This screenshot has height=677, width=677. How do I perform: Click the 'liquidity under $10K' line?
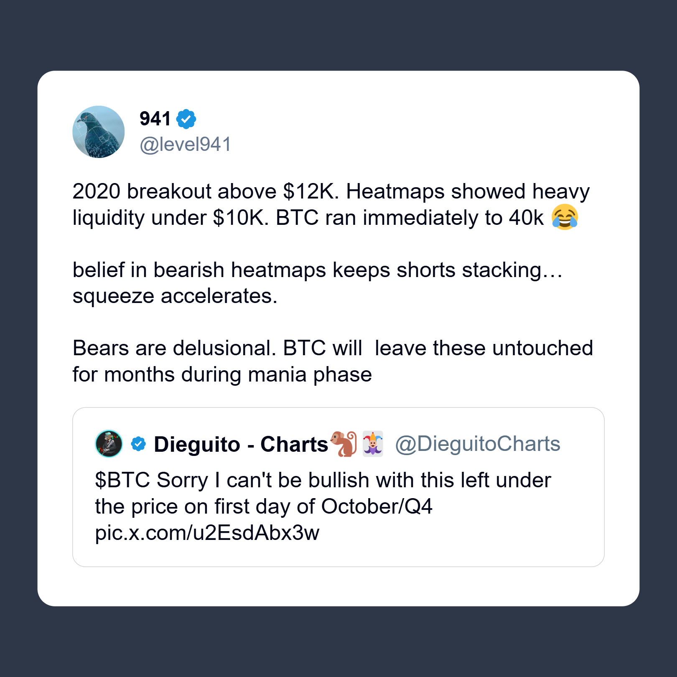308,218
